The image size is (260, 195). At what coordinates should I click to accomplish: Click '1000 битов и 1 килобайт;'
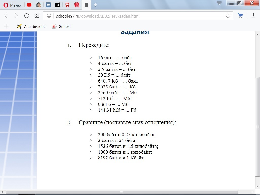coord(125,152)
